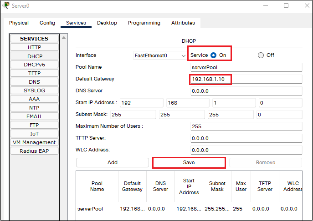Image resolution: width=313 pixels, height=221 pixels.
Task: Open the Desktop tab
Action: pos(107,23)
